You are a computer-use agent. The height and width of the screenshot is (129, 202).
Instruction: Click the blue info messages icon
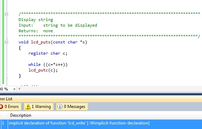(x=60, y=107)
